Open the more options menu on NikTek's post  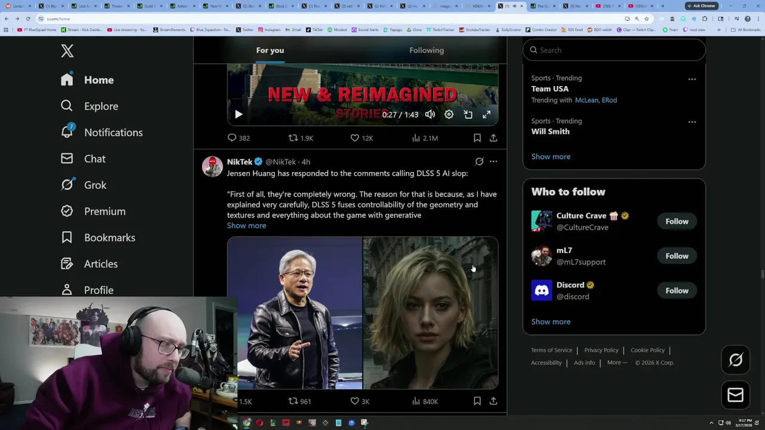pos(493,161)
